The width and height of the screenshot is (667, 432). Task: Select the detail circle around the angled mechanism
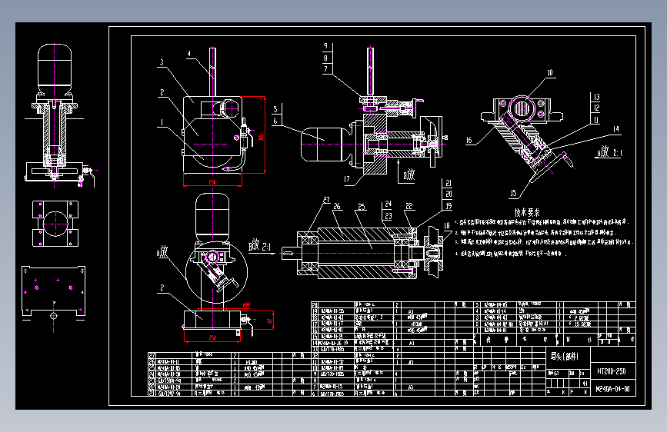pos(216,272)
